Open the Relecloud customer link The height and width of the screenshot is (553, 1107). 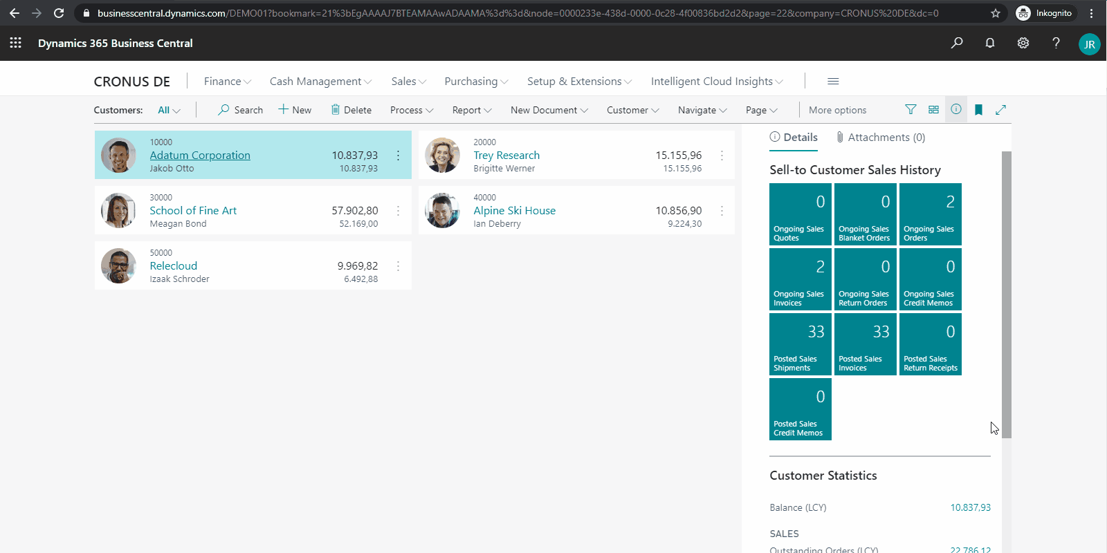[x=173, y=265]
